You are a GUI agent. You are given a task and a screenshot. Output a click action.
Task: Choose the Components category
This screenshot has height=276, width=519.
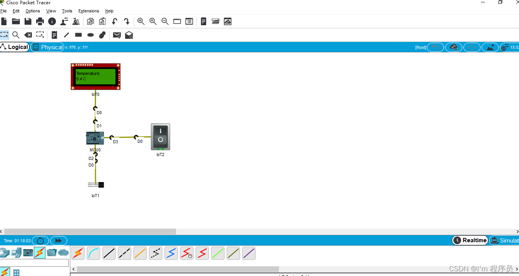[x=28, y=253]
